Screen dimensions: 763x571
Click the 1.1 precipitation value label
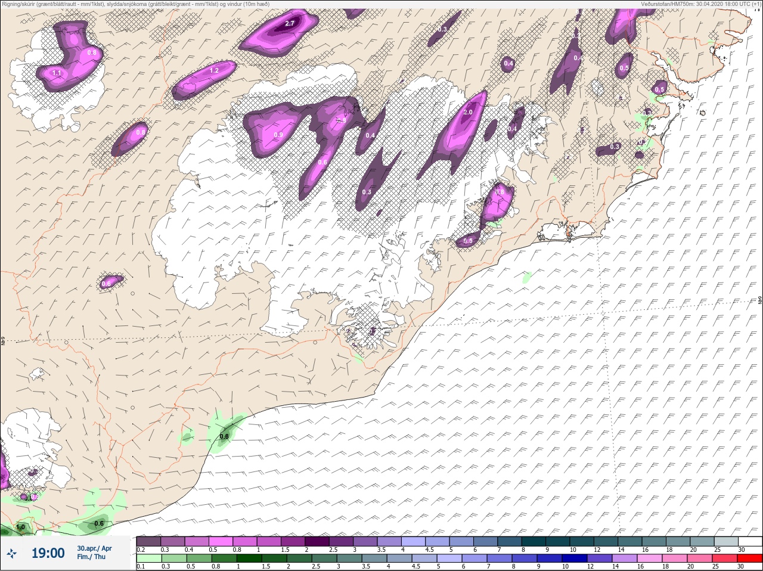[x=57, y=73]
